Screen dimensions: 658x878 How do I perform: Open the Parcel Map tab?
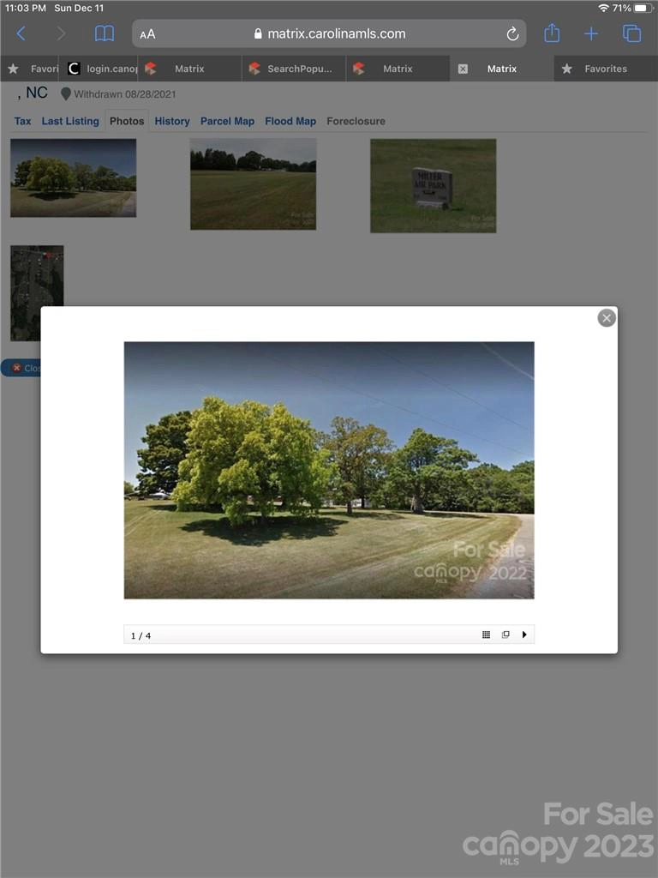[x=227, y=121]
